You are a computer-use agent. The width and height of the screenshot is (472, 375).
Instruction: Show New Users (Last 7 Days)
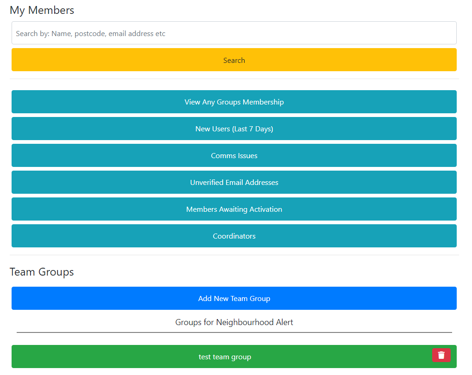(234, 129)
